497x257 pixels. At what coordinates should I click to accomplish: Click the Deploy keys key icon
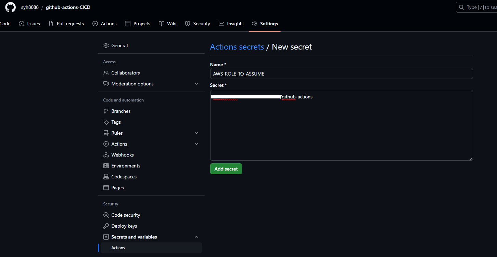[106, 226]
